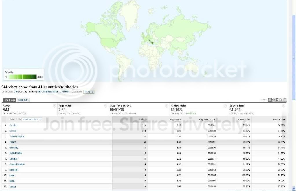Viewport: 296px width, 191px height.
Task: Open the Spain country link
Action: point(12,181)
